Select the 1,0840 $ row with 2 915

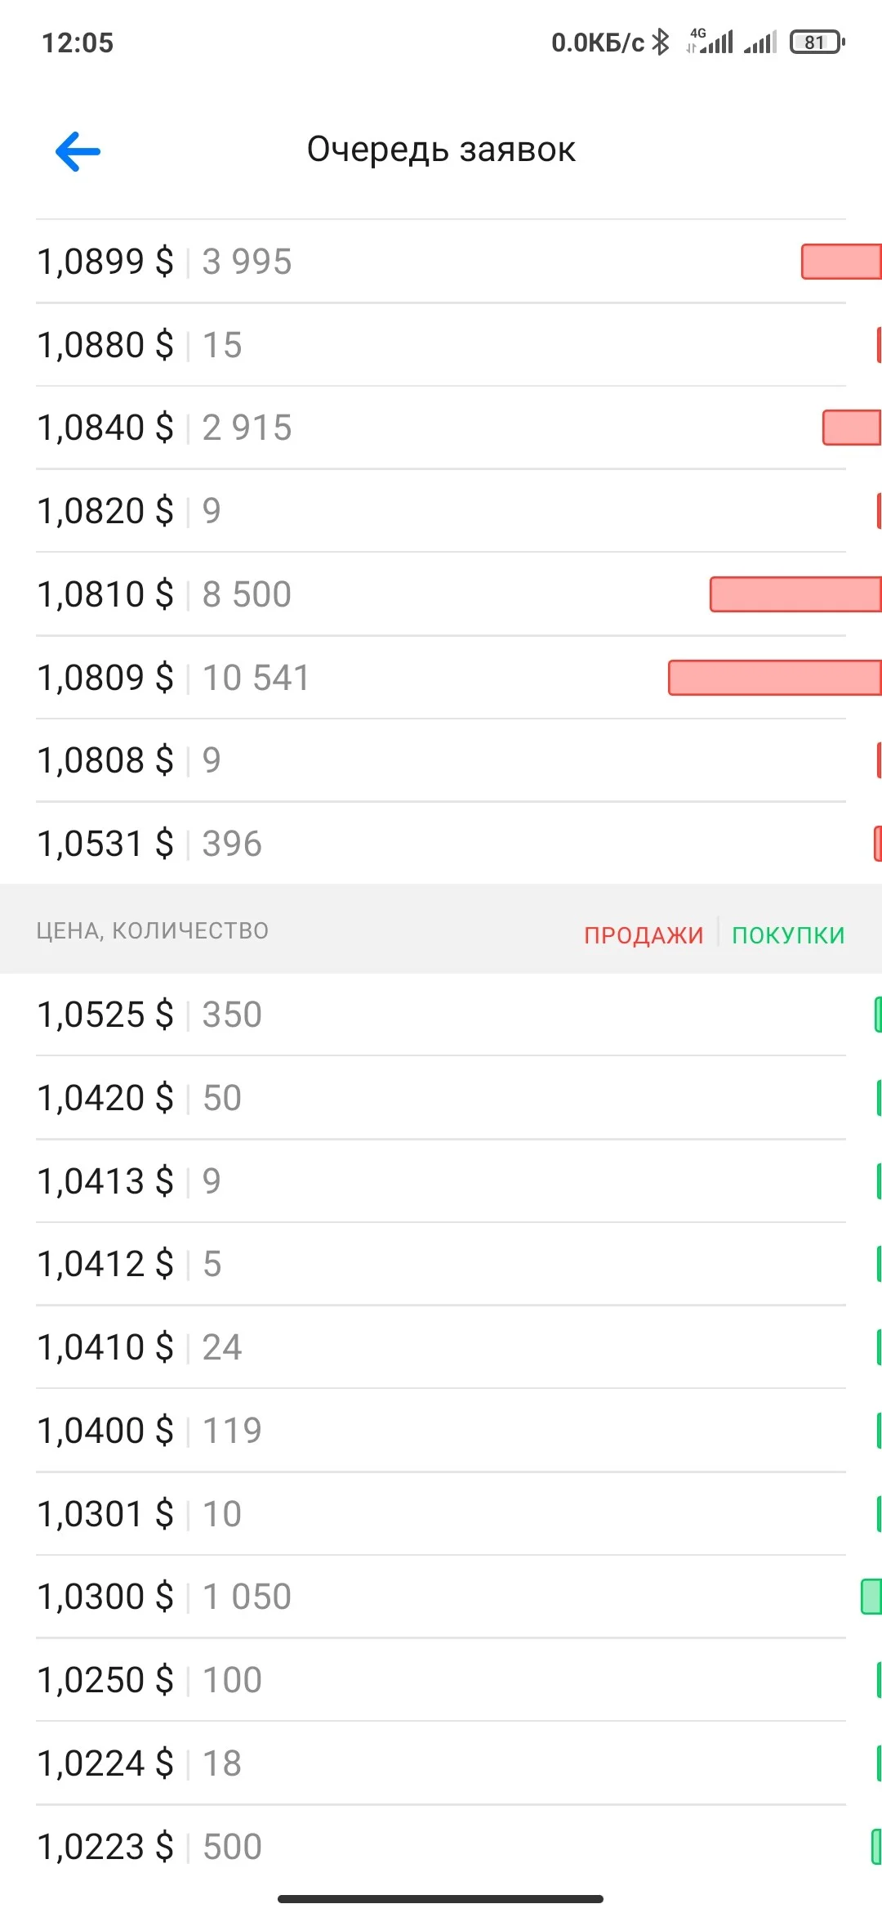pyautogui.click(x=441, y=428)
